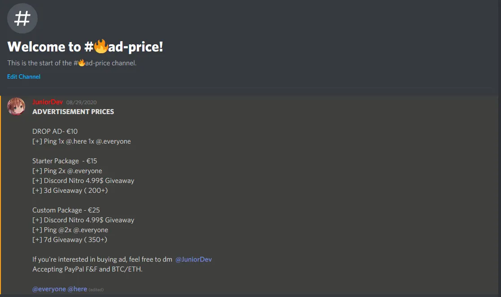Viewport: 501px width, 297px height.
Task: Click the @everyone mention at message bottom
Action: coord(49,289)
